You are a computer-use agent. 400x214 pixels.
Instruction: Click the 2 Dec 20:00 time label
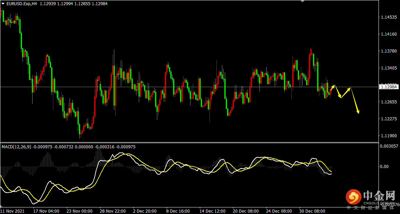point(145,211)
